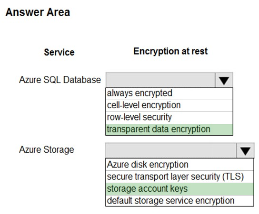Choose default storage service encryption option

click(179, 201)
